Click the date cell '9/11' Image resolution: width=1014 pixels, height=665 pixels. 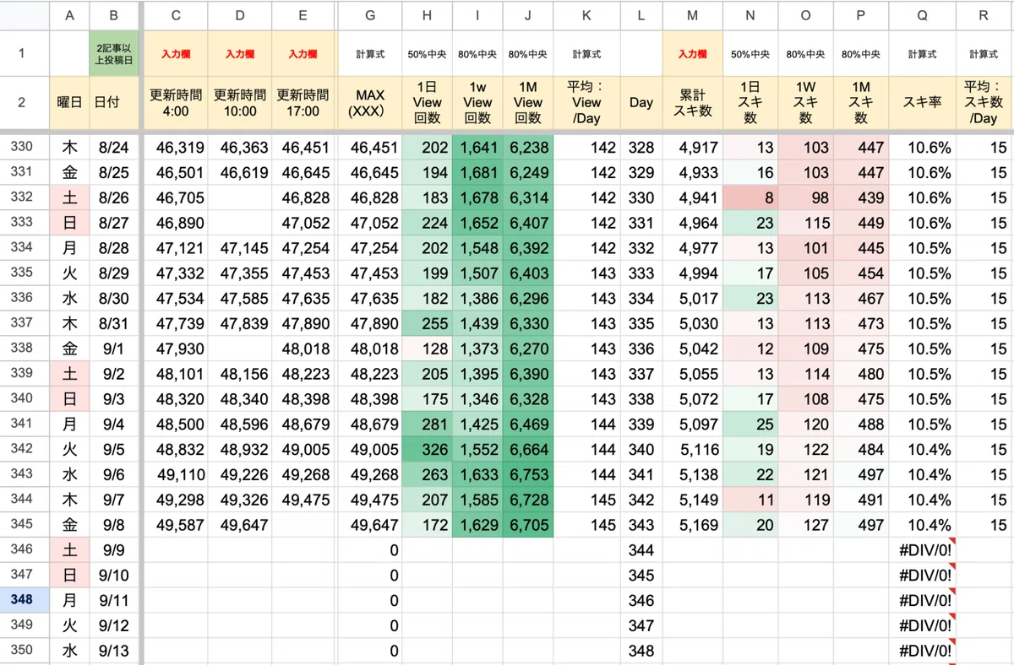pos(113,601)
